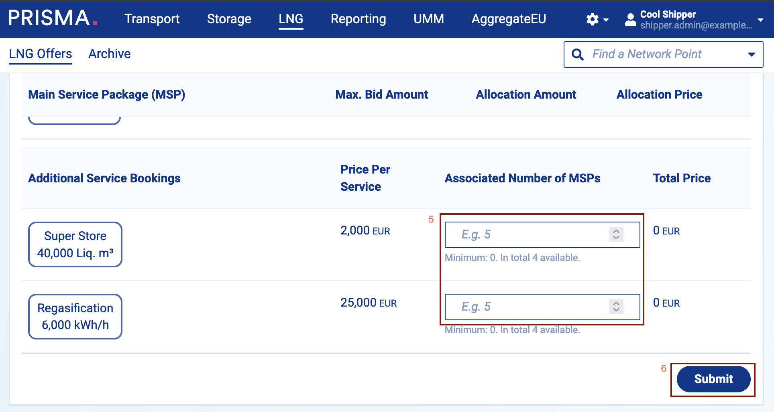Expand the Cool Shipper account menu
This screenshot has height=412, width=774.
[760, 19]
